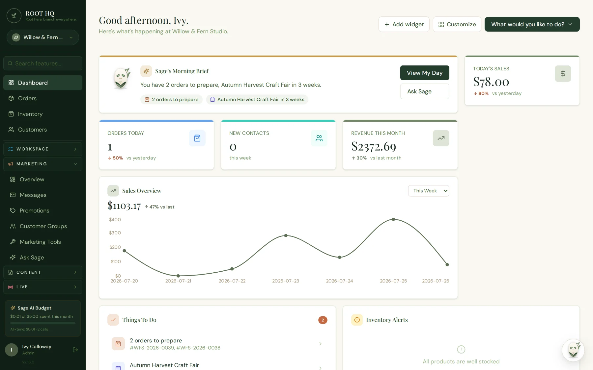This screenshot has width=593, height=370.
Task: Click the Revenue This Month trend icon
Action: click(441, 138)
